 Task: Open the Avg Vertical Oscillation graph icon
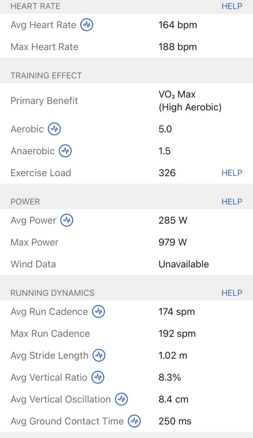[121, 399]
